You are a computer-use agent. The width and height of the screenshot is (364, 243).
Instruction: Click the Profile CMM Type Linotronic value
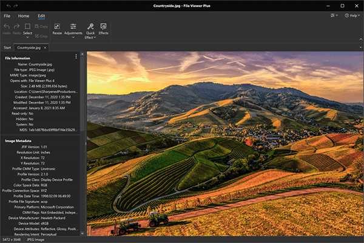tap(48, 169)
